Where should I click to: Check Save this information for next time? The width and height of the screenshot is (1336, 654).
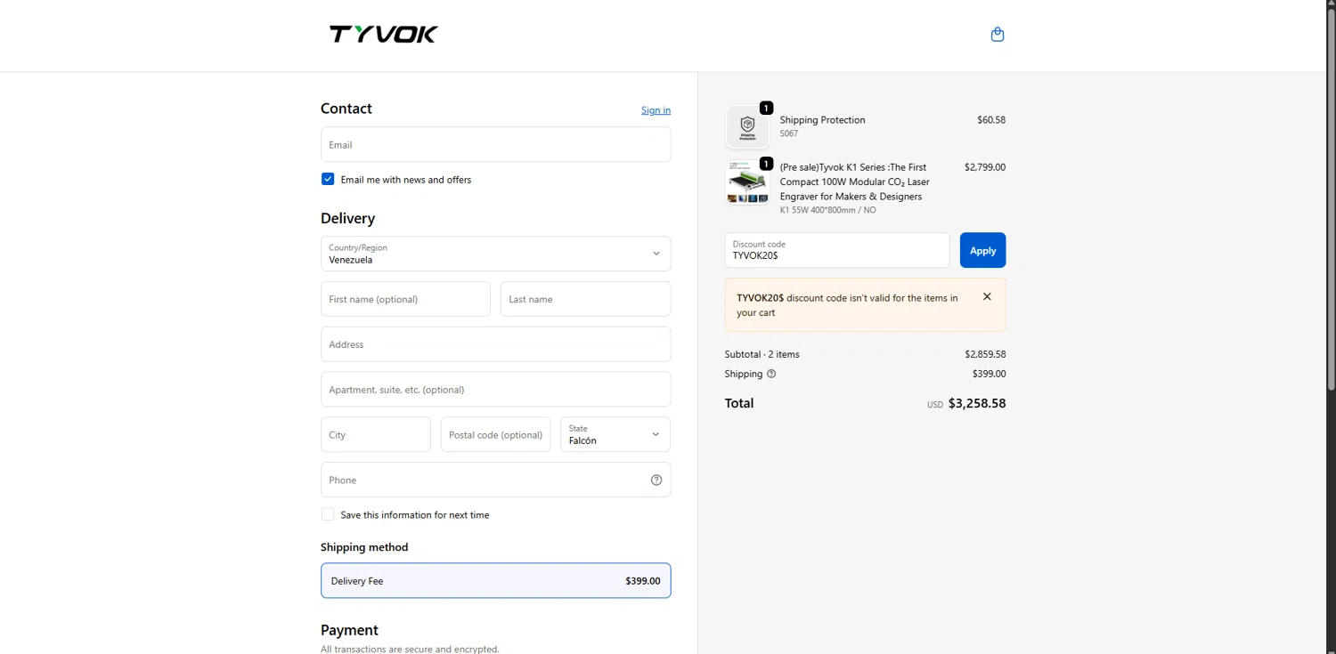coord(328,514)
